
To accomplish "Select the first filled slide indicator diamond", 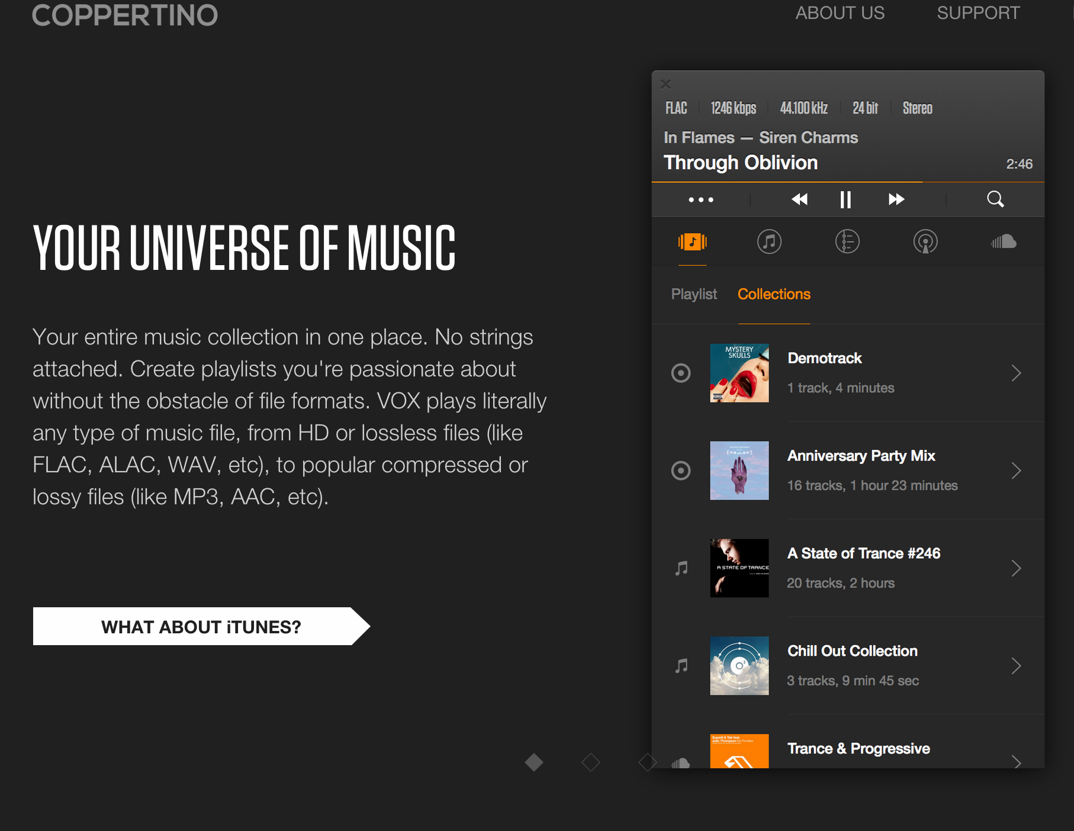I will click(x=534, y=762).
